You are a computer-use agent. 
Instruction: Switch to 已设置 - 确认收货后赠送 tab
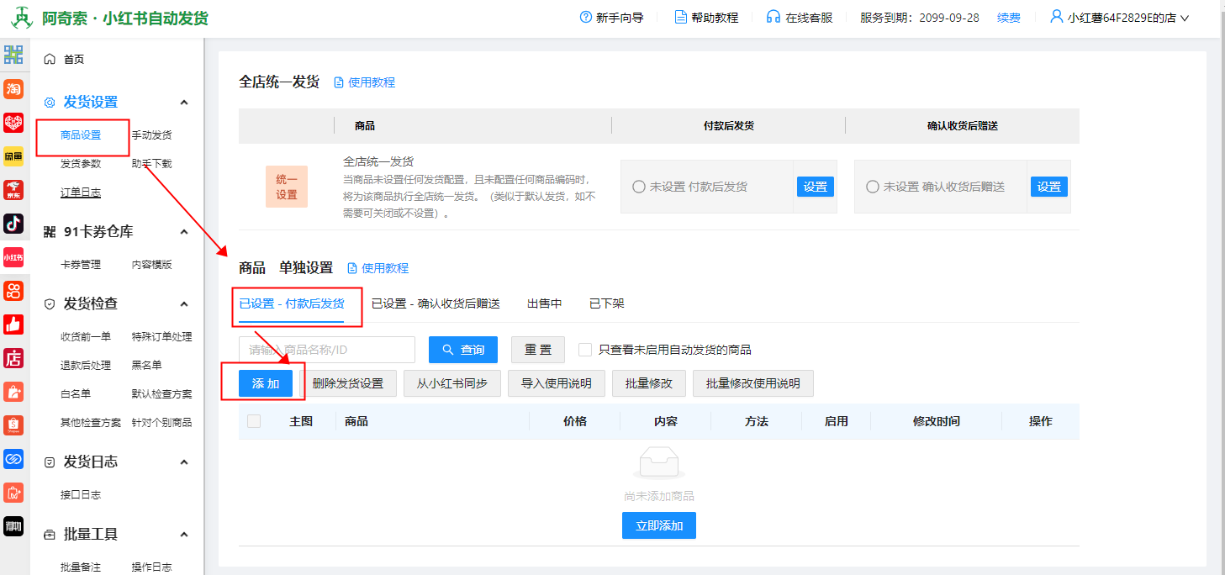tap(436, 303)
